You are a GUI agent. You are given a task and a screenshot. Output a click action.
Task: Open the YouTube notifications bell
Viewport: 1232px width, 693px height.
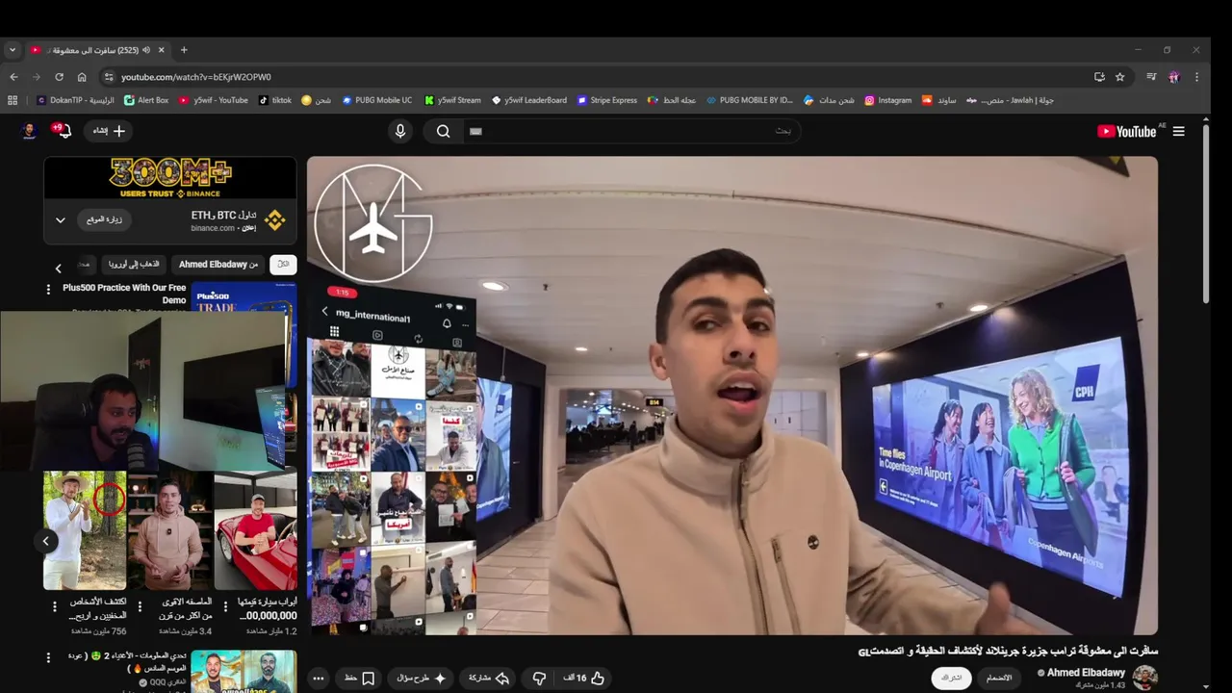coord(64,131)
